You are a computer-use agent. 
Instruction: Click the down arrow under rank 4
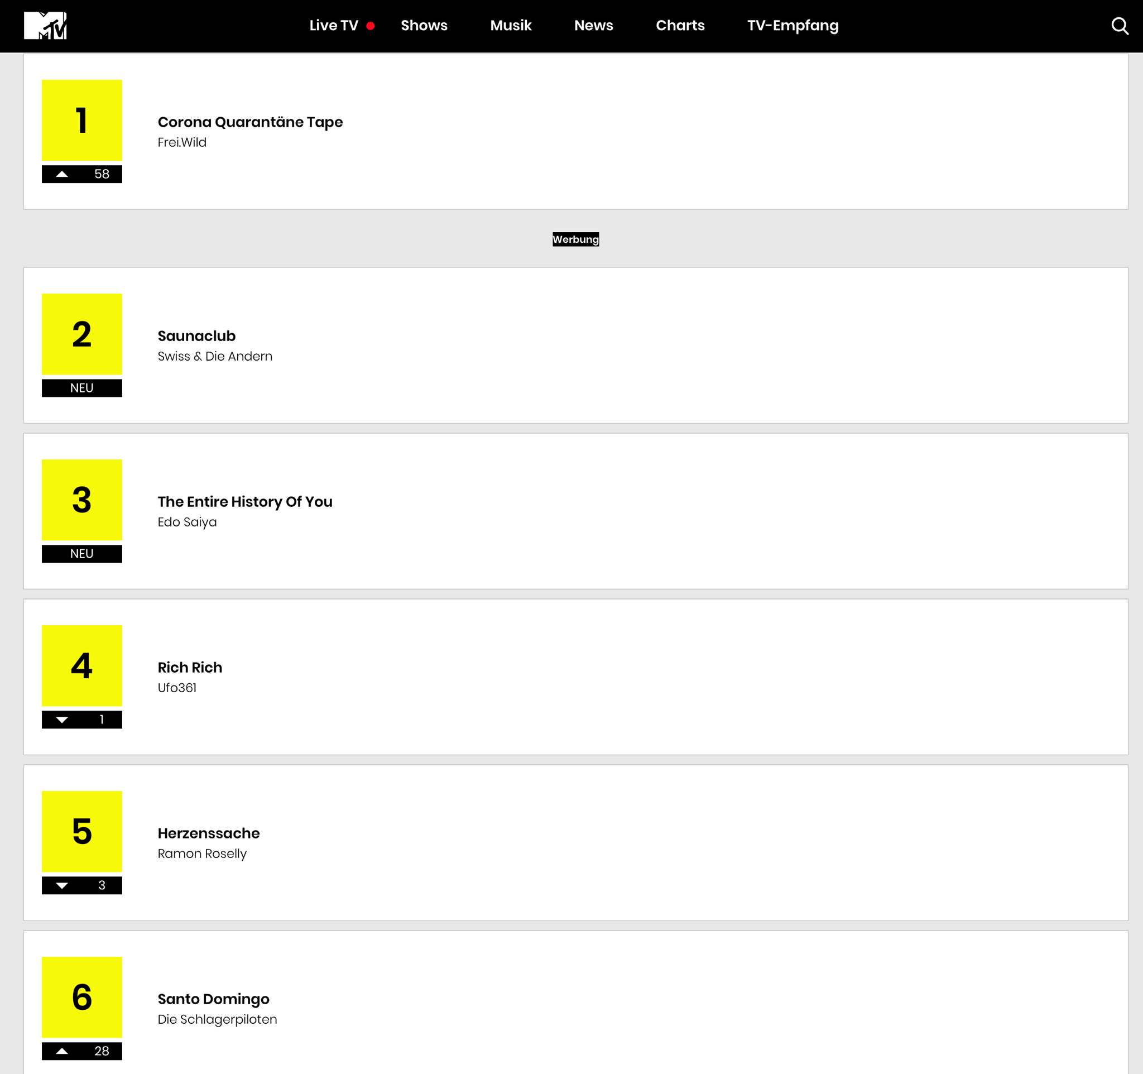pos(62,720)
